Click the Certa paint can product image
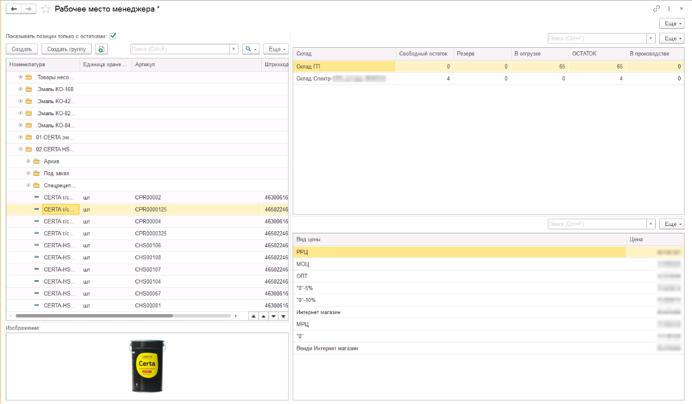The height and width of the screenshot is (404, 692). click(147, 366)
